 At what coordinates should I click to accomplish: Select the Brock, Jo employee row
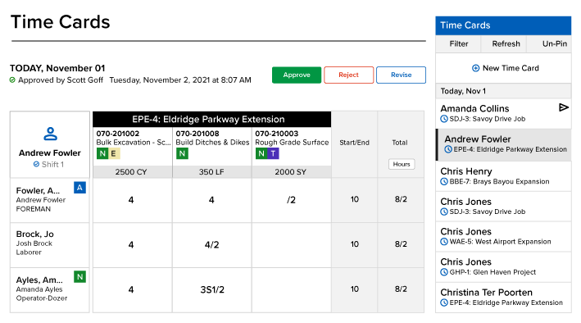(x=50, y=245)
